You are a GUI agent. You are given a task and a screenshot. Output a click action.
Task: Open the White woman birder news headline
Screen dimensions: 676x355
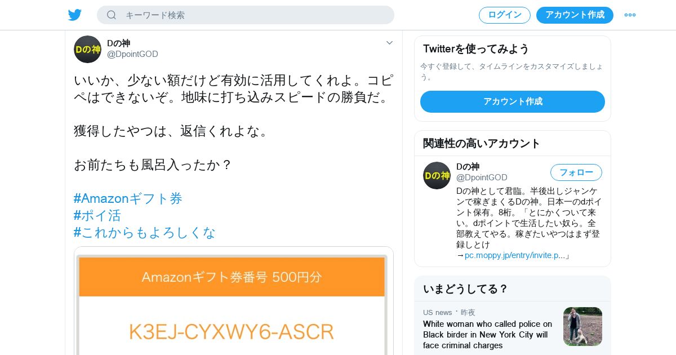point(488,335)
